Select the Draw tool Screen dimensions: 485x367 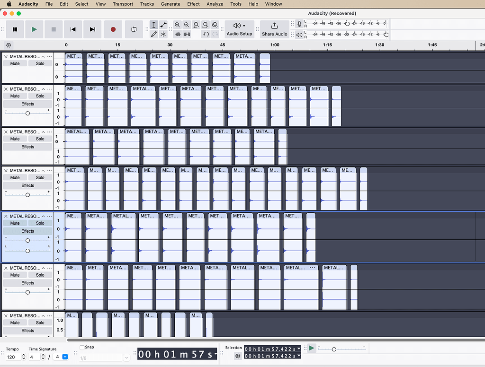pyautogui.click(x=153, y=34)
